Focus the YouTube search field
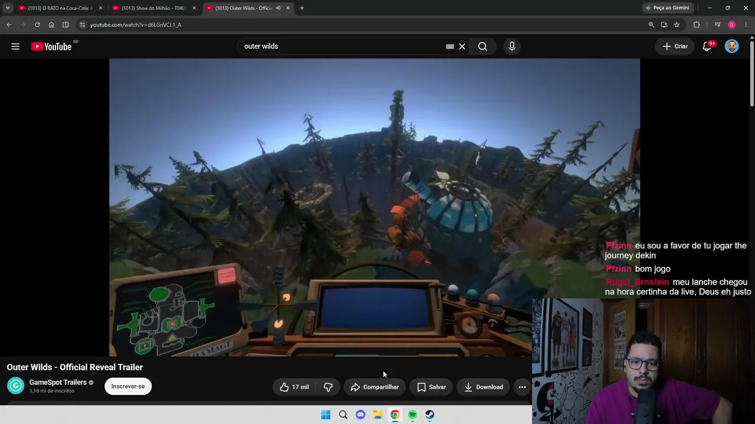This screenshot has height=424, width=755. (342, 47)
